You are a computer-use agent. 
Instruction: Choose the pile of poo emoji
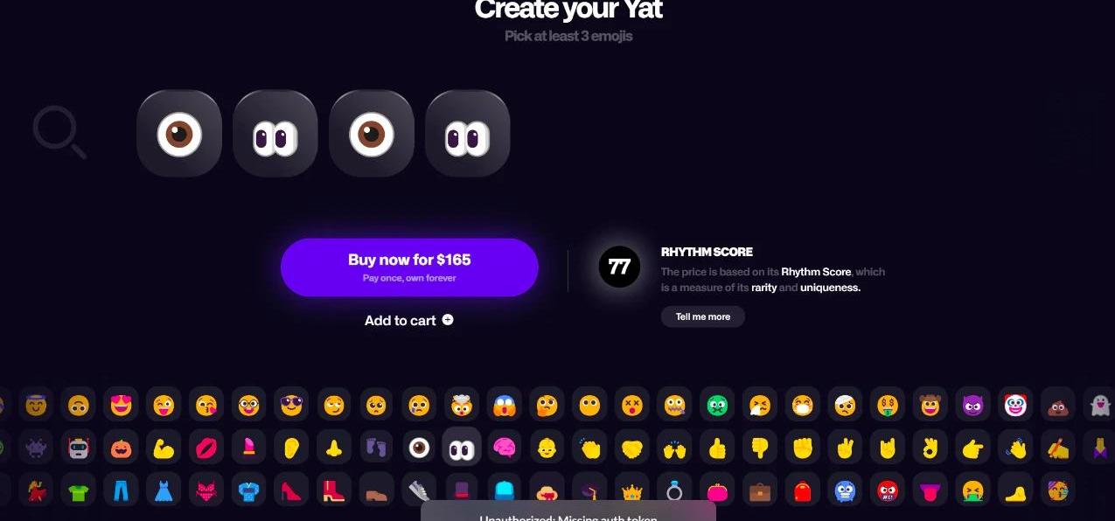(1057, 405)
